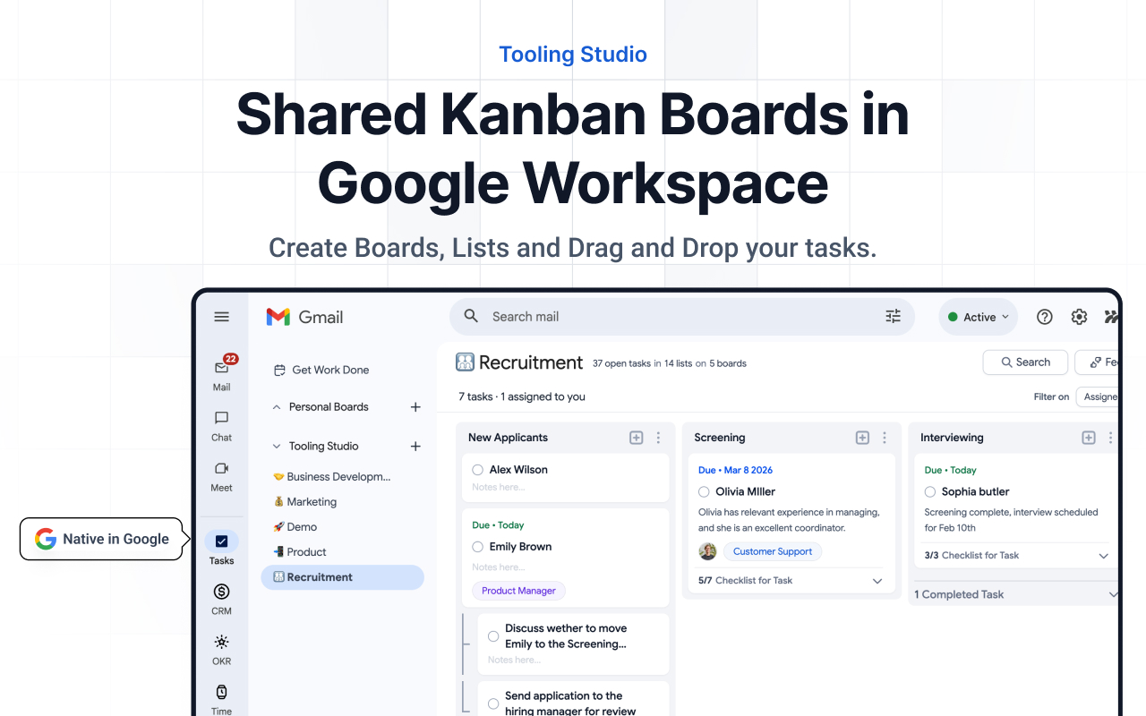
Task: Click the 7 tasks assigned to you text
Action: point(522,396)
